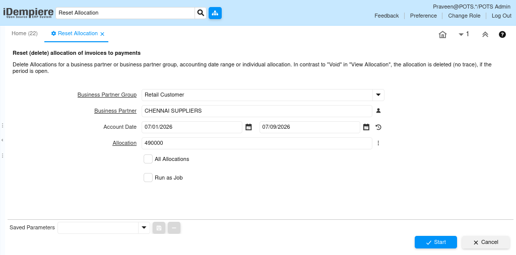Click the Allocation label link
The image size is (516, 255).
pos(124,143)
